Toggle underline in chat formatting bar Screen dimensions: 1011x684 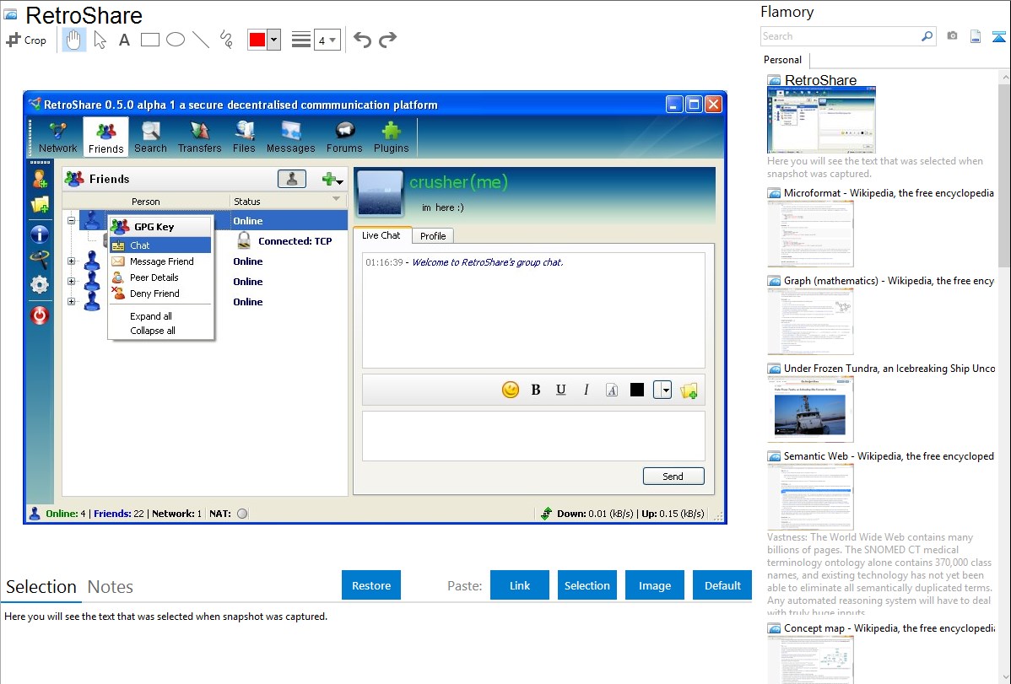click(560, 390)
